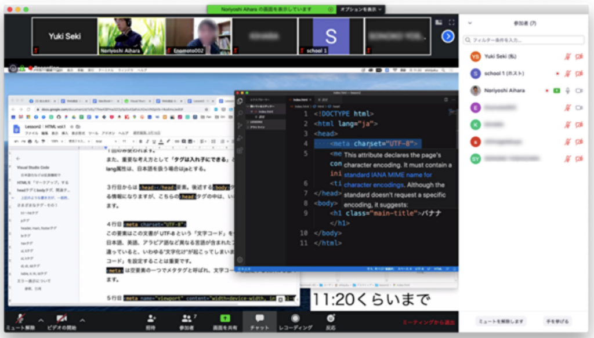Click the blue next-arrow for more video thumbnails

448,37
